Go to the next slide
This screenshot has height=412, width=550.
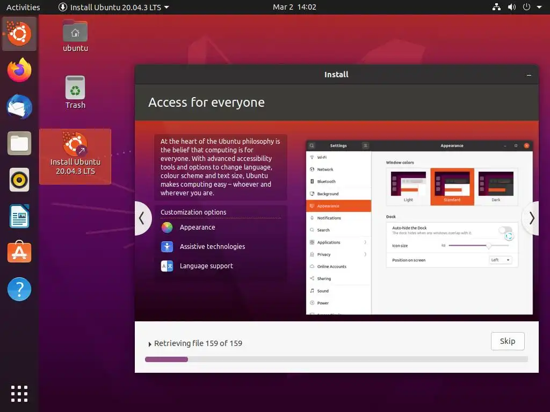click(531, 218)
